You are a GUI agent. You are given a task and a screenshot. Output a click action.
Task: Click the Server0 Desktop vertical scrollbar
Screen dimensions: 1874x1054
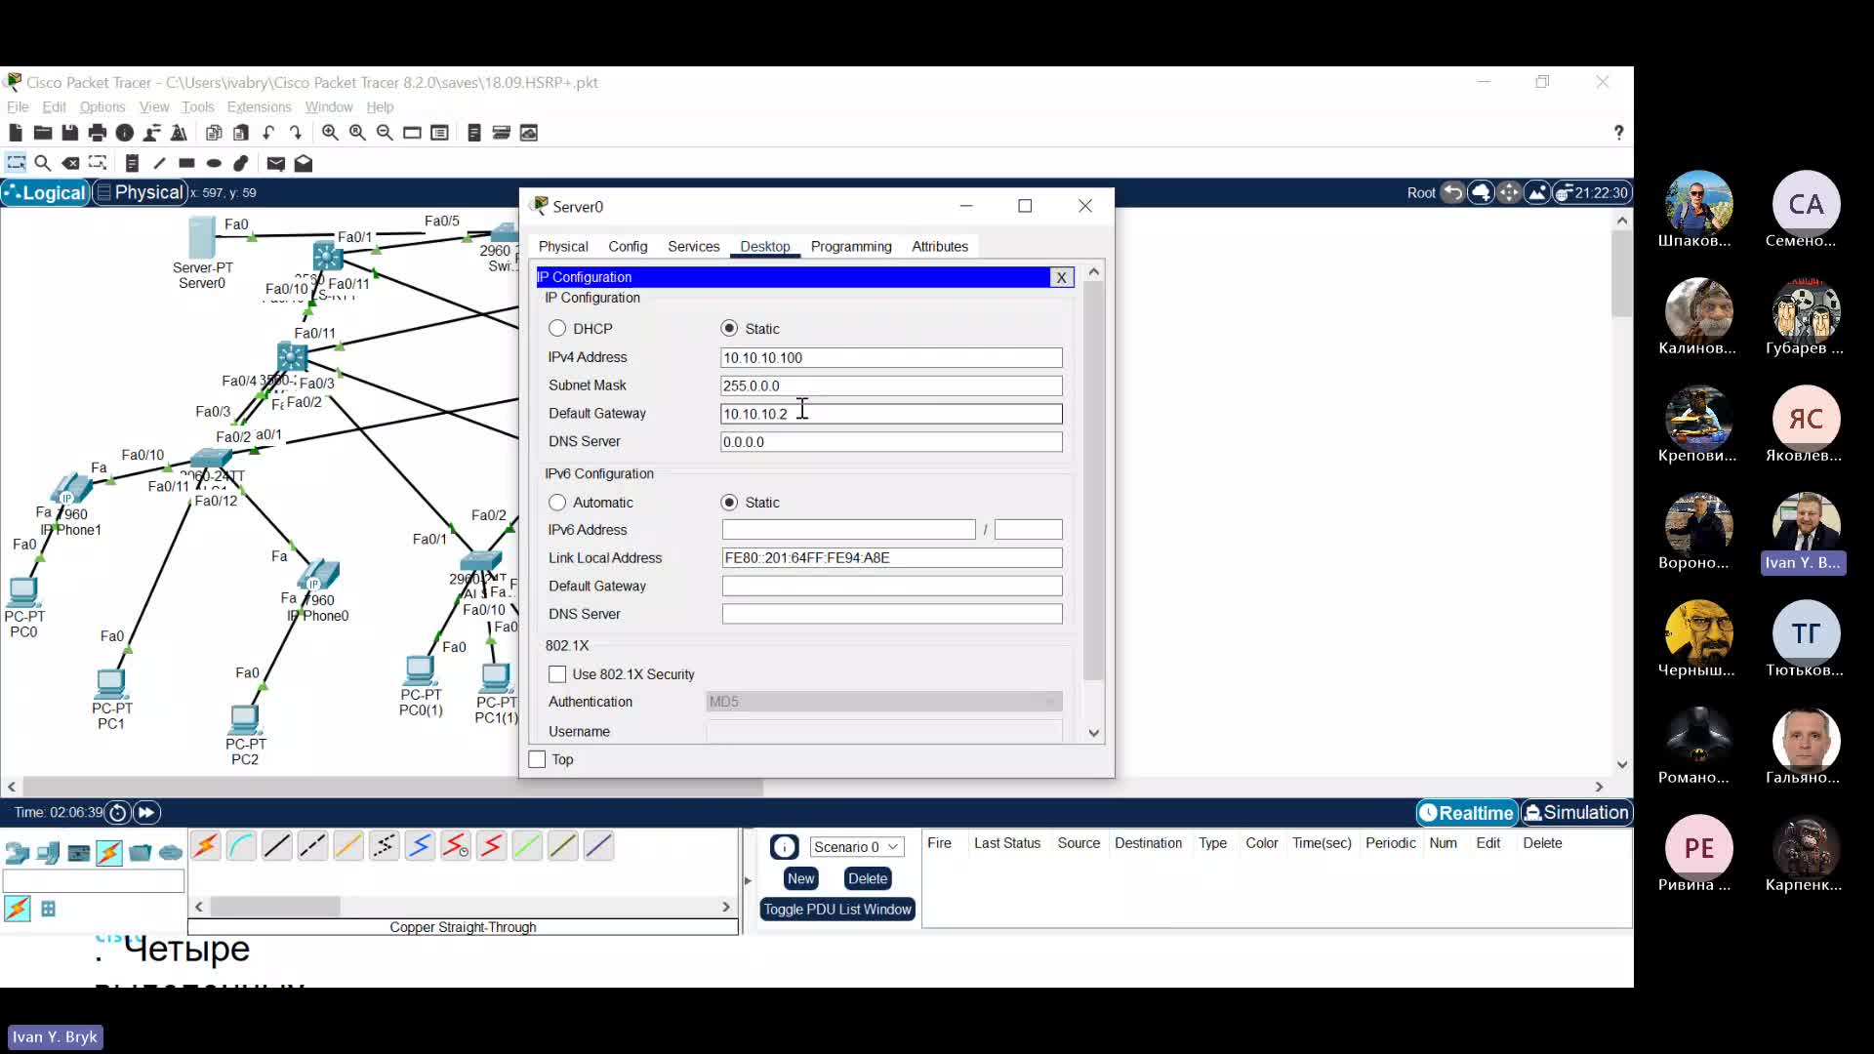1093,482
